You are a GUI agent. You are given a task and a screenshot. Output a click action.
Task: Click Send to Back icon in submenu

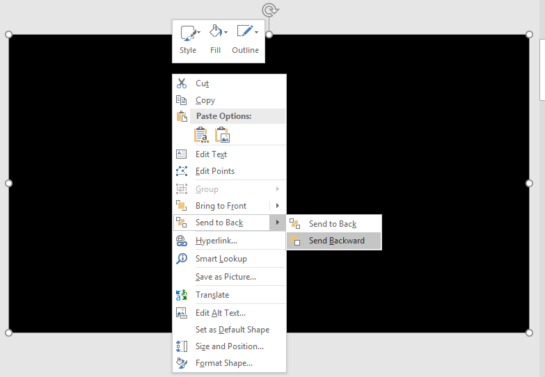(294, 224)
